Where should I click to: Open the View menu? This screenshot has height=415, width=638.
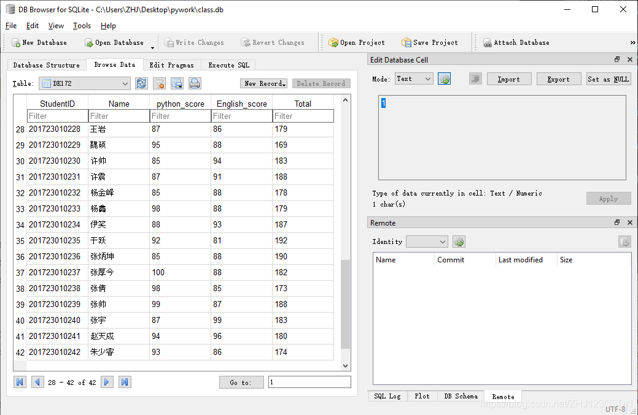pos(56,26)
